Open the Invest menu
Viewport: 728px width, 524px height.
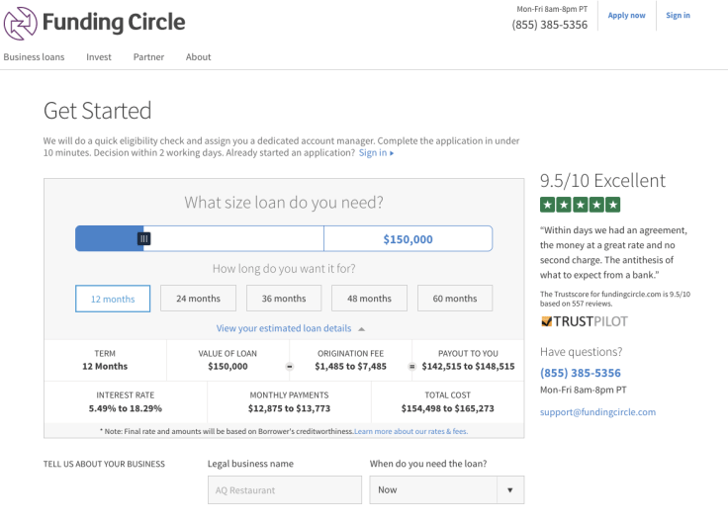99,57
